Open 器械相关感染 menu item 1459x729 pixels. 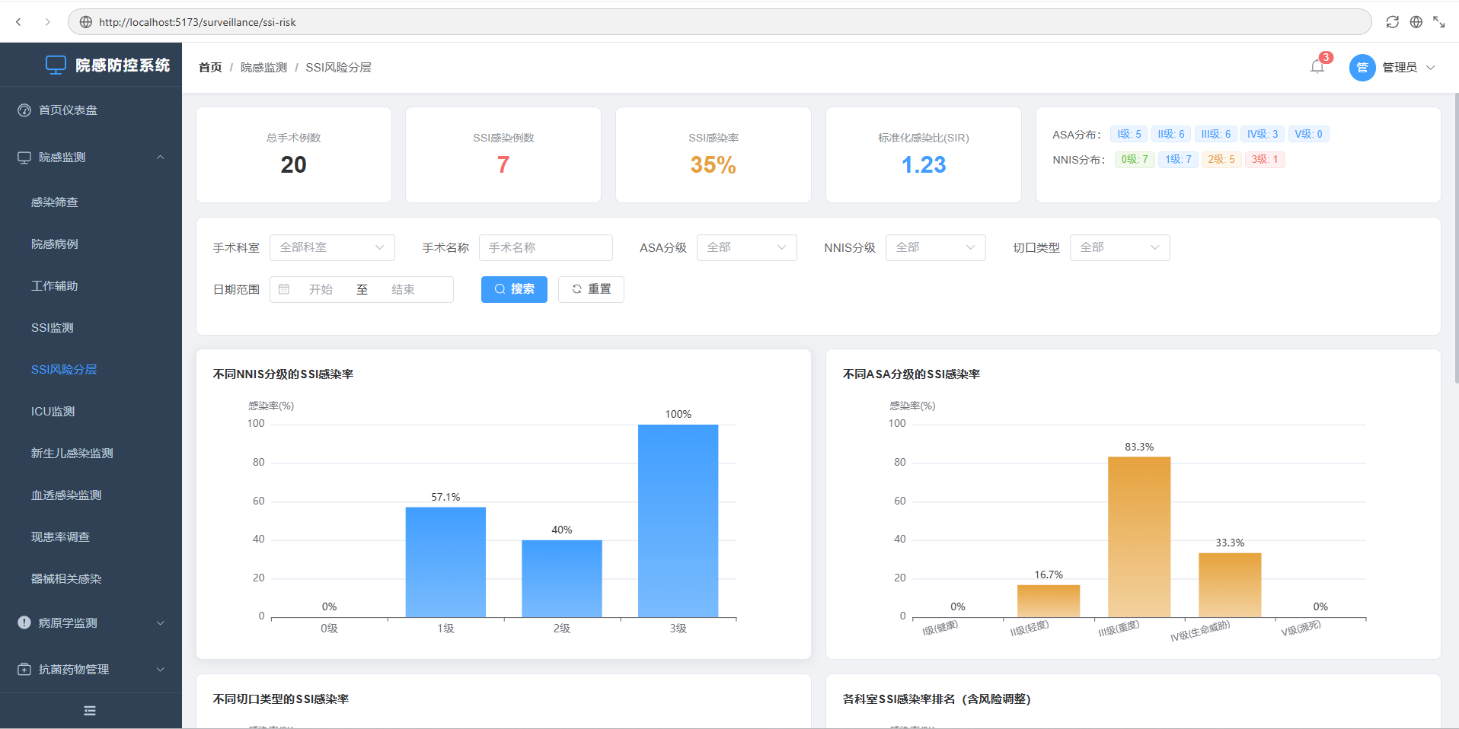pos(91,579)
